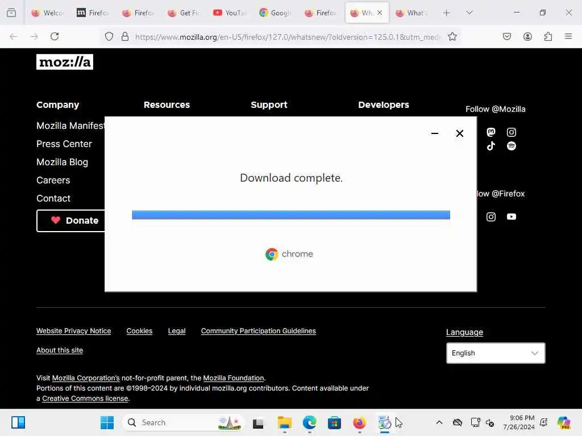The image size is (582, 436).
Task: Open File Explorer from the taskbar
Action: click(x=284, y=422)
